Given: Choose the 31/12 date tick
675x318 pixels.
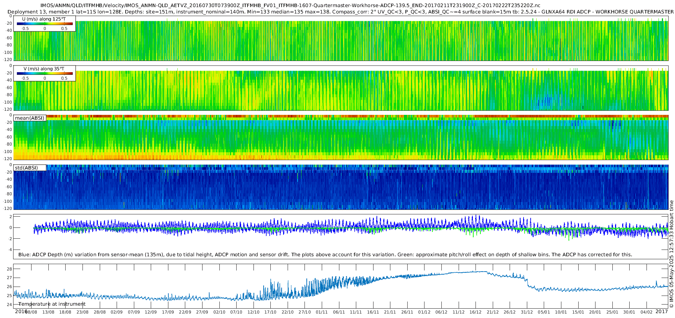Looking at the screenshot, I should pos(527,312).
